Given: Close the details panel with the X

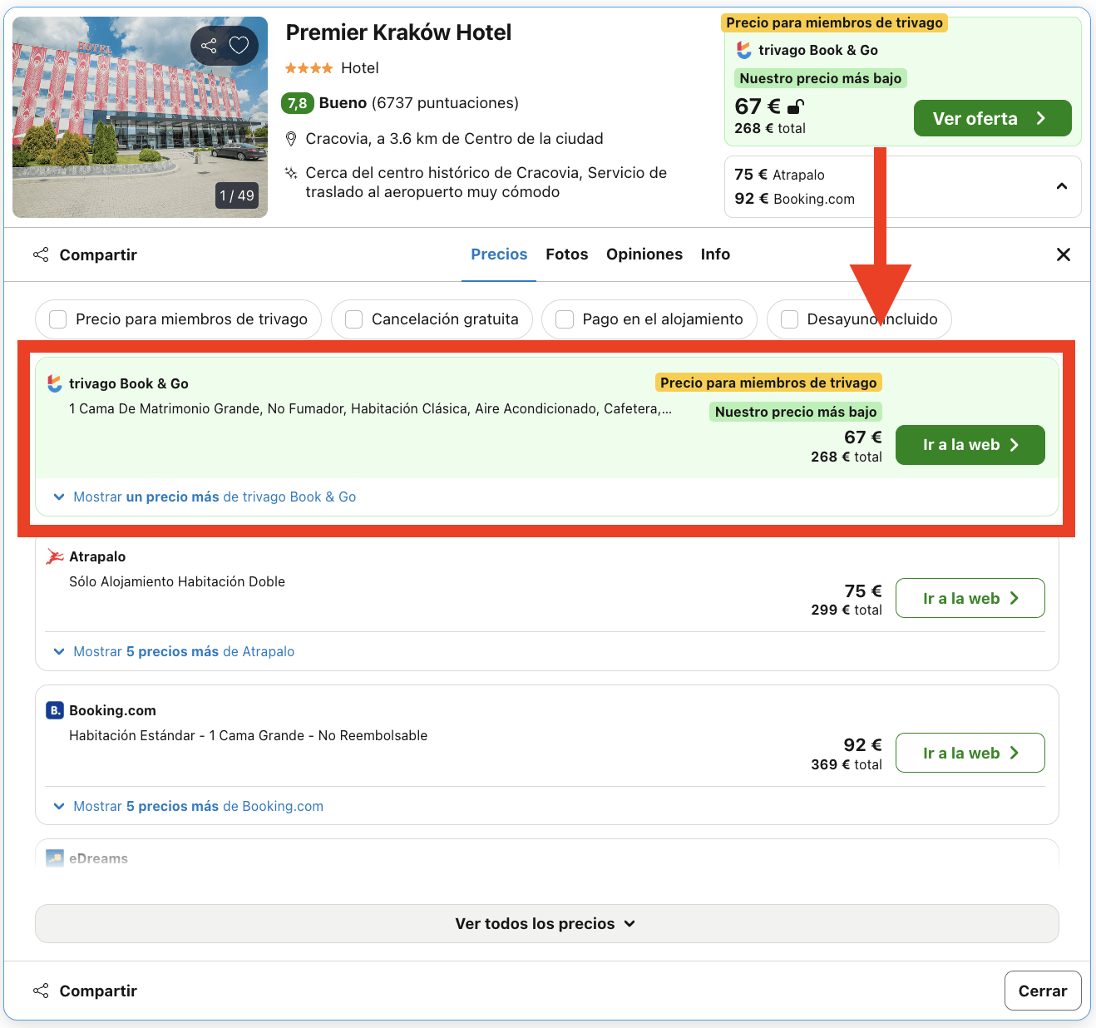Looking at the screenshot, I should click(1064, 255).
